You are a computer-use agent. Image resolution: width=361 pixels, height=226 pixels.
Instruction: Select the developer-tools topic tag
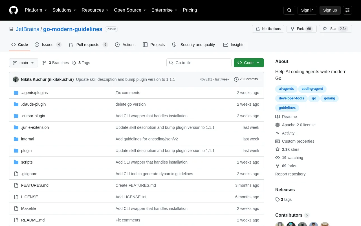pos(291,98)
